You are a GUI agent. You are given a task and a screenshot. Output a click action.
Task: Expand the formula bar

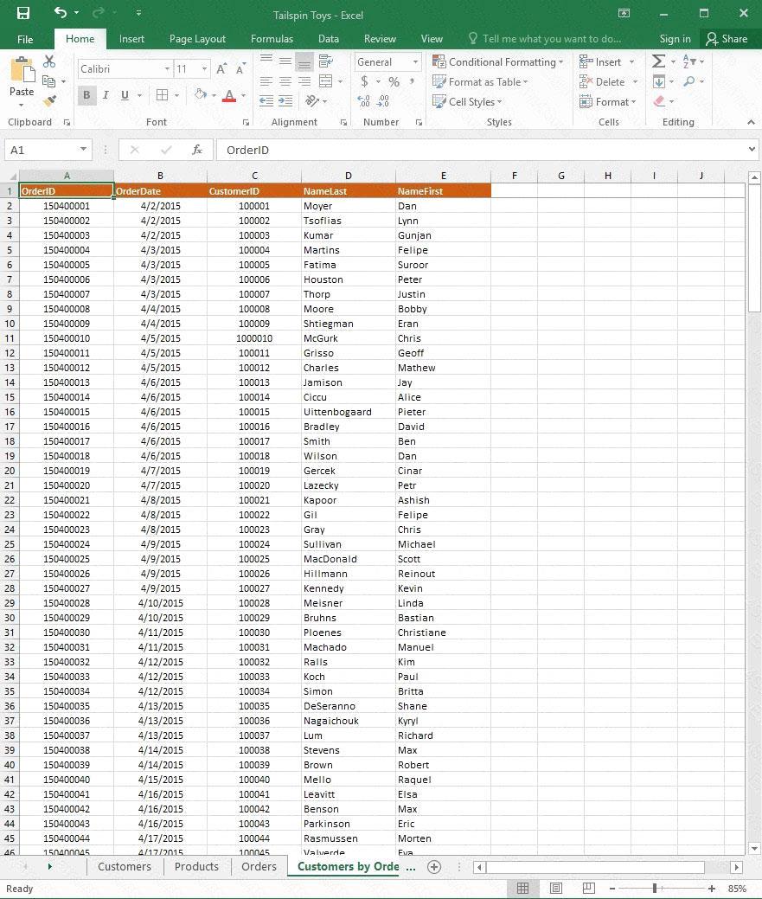click(752, 150)
